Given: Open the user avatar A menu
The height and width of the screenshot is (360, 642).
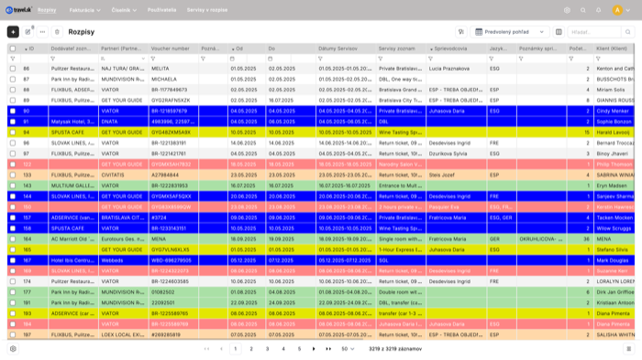Looking at the screenshot, I should [621, 10].
